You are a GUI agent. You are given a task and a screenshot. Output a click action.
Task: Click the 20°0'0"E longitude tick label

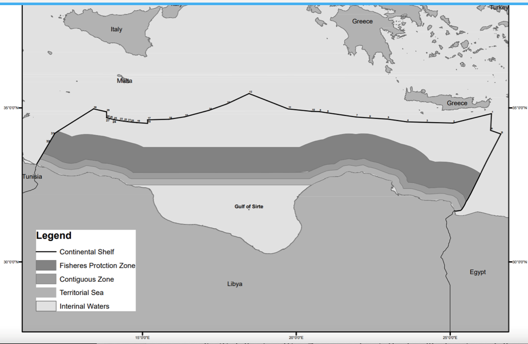(x=296, y=338)
